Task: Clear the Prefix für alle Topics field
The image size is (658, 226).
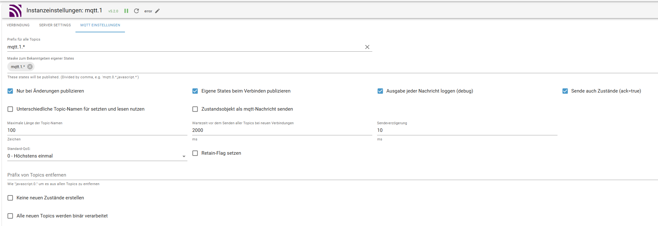Action: click(x=367, y=47)
